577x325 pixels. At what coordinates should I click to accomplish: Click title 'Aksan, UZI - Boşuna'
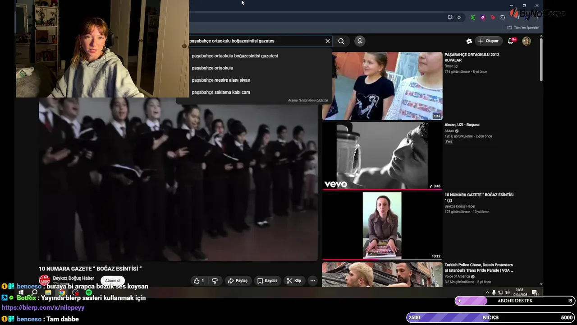pos(462,125)
